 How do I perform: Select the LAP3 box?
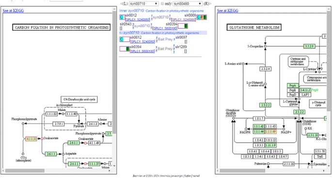(305, 95)
